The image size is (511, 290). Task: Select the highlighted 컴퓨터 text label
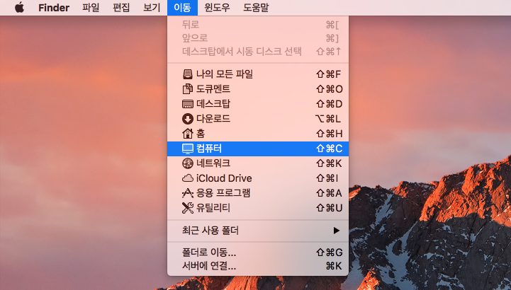pyautogui.click(x=209, y=149)
